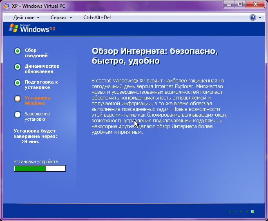Minimize the Windows Virtual PC window

(x=229, y=4)
